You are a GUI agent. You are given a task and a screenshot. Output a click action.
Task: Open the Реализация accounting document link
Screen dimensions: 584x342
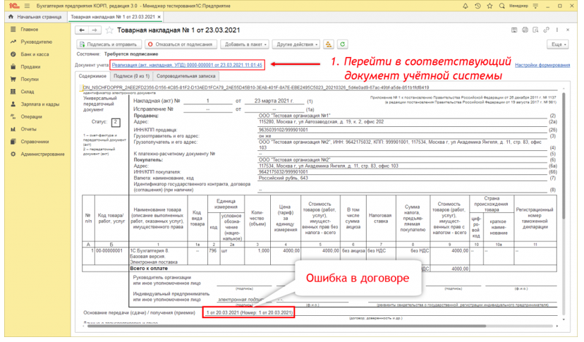click(187, 65)
